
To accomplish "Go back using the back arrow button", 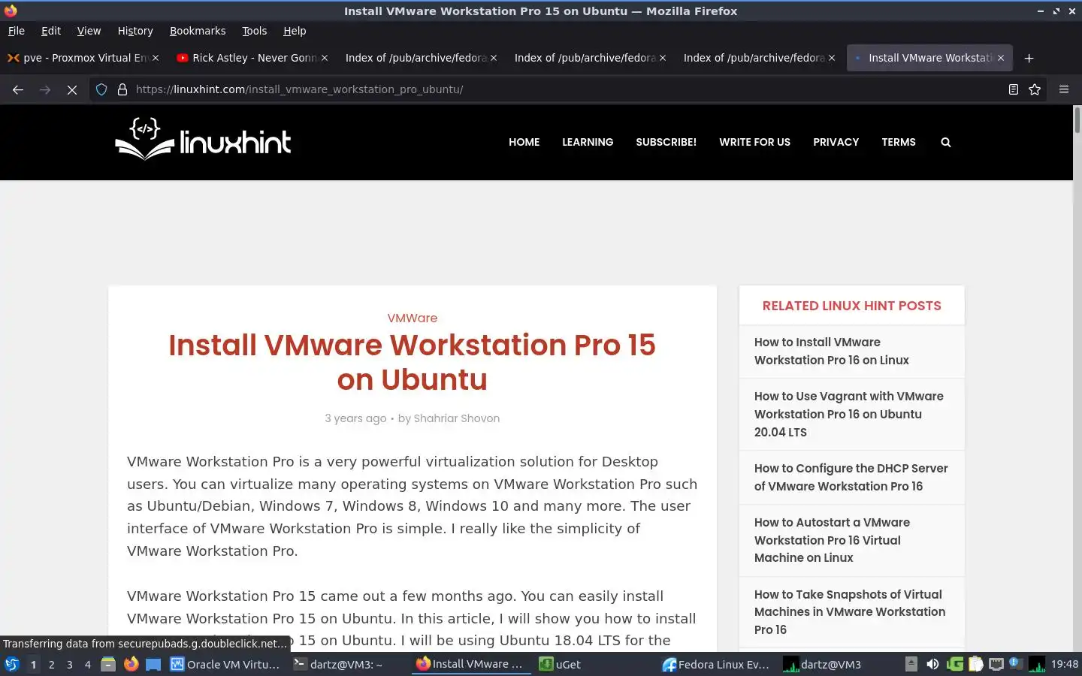I will (18, 89).
